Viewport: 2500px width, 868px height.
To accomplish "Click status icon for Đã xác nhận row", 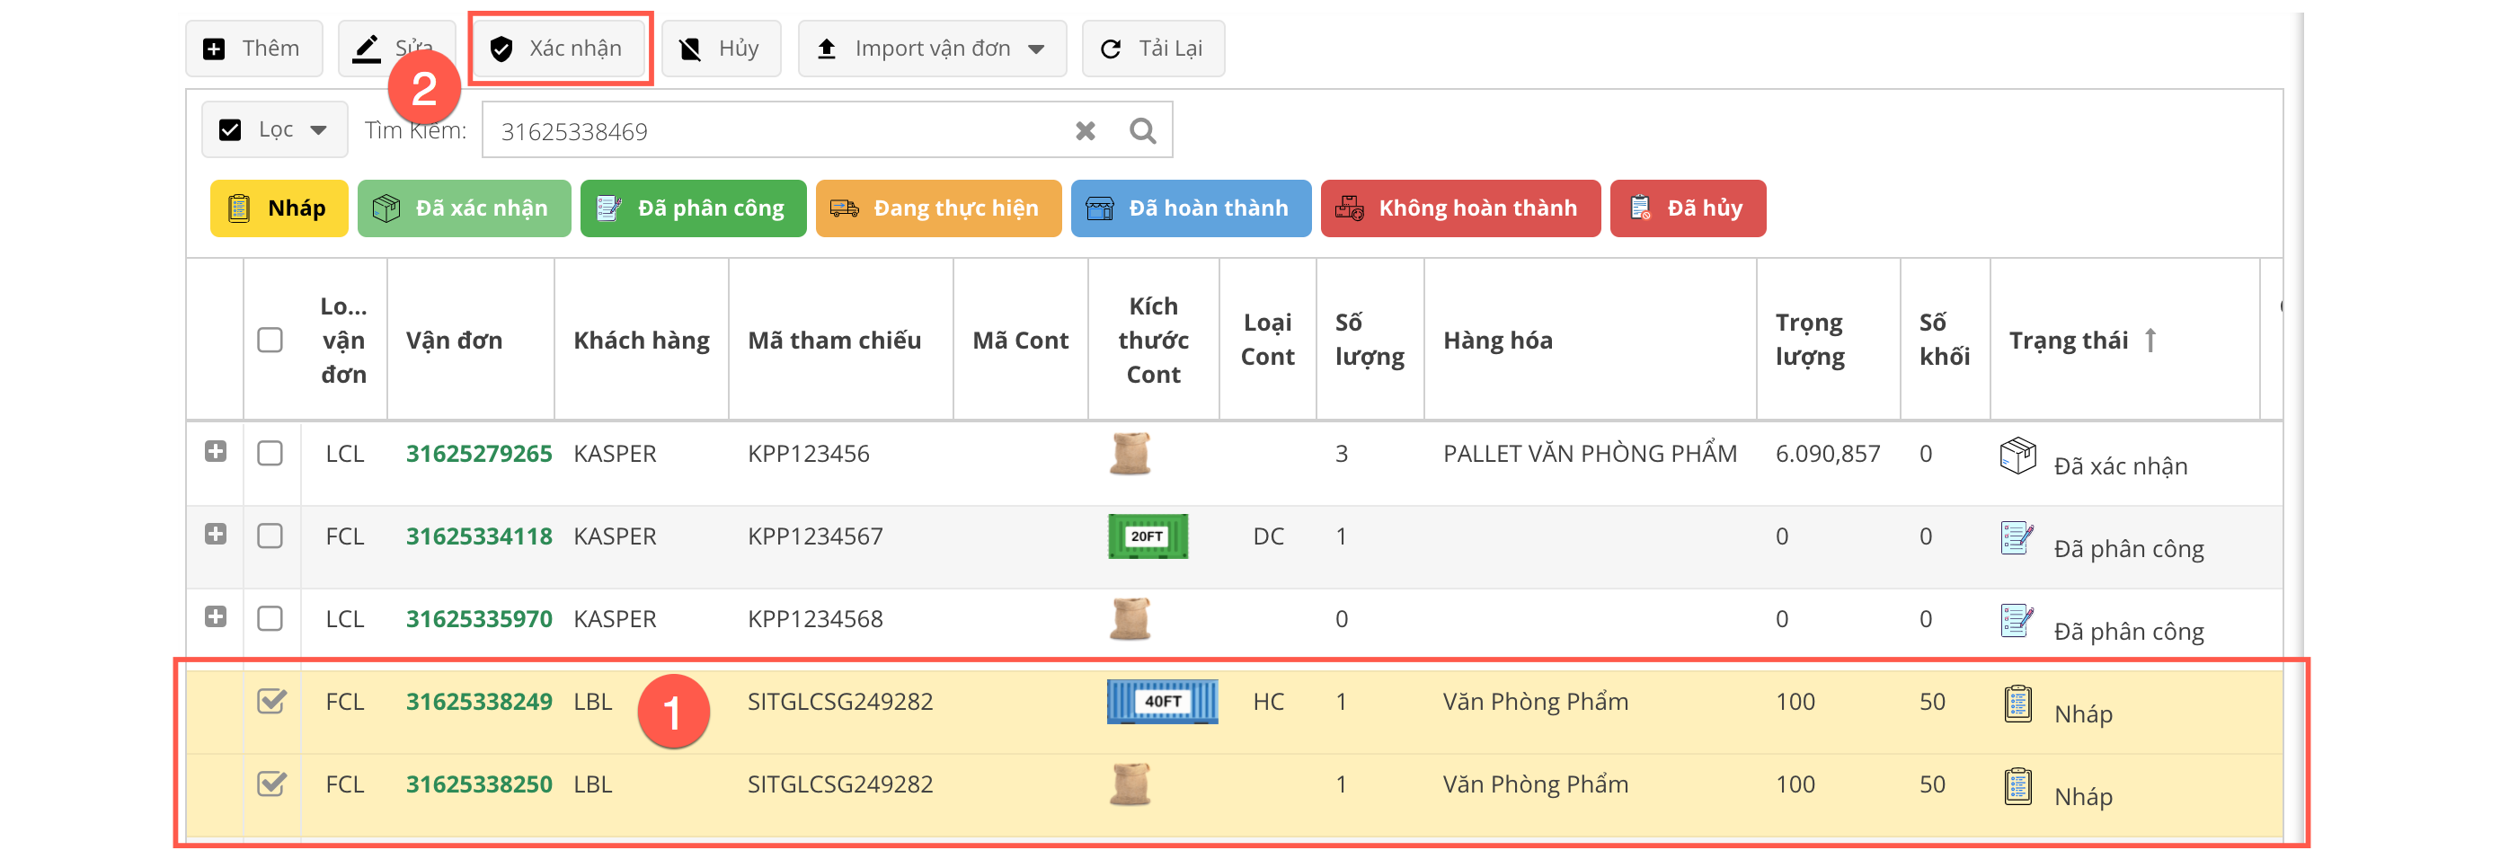I will [x=2017, y=456].
